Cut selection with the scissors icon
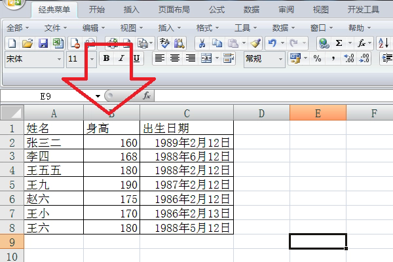This screenshot has height=262, width=393. (202, 43)
